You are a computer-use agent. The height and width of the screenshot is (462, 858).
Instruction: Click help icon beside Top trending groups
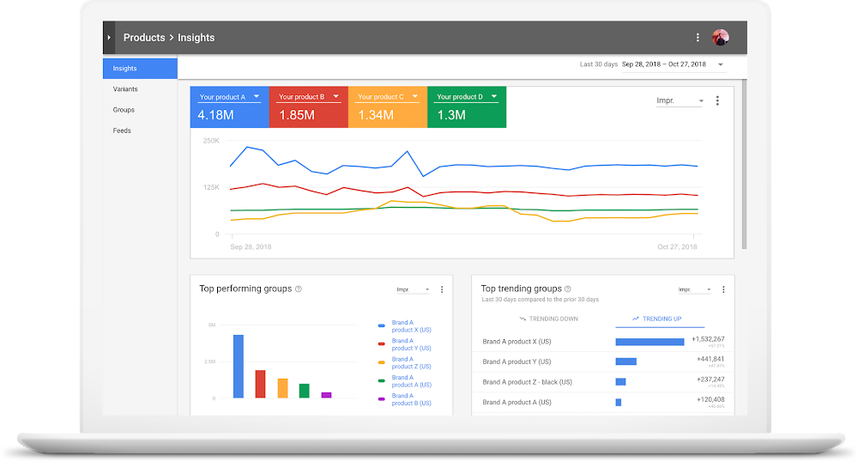(x=568, y=289)
